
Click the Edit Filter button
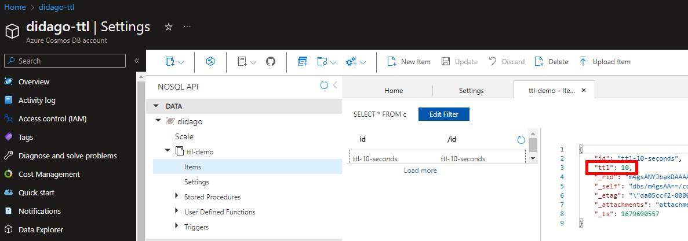point(443,114)
